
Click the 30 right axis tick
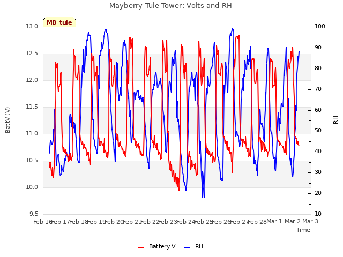[318, 172]
